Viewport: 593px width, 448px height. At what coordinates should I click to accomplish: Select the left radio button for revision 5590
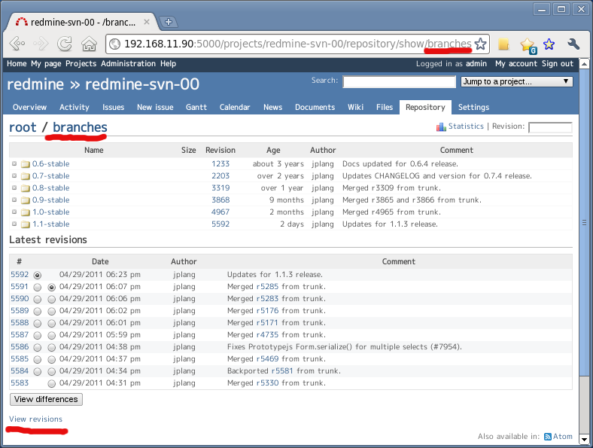(37, 300)
